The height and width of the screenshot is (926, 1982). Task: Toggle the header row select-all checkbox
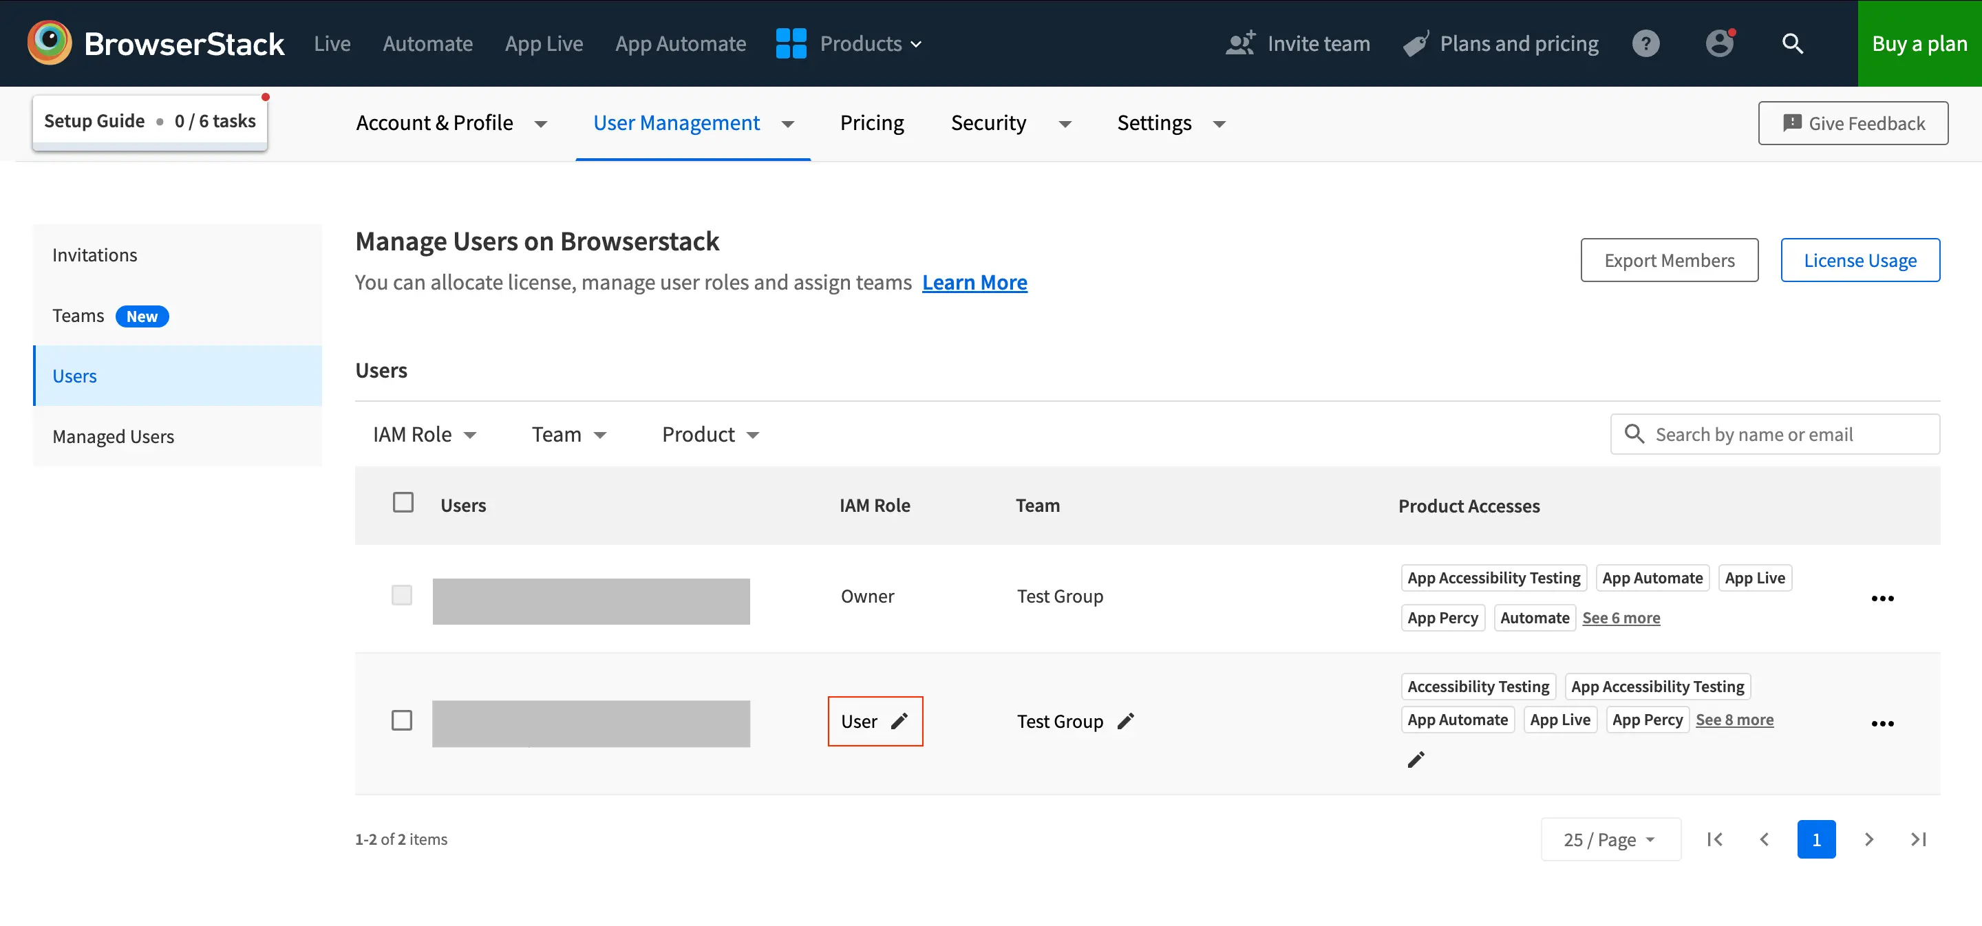click(402, 503)
